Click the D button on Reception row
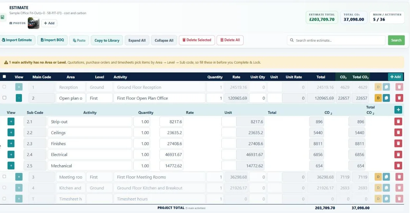 pos(378,87)
